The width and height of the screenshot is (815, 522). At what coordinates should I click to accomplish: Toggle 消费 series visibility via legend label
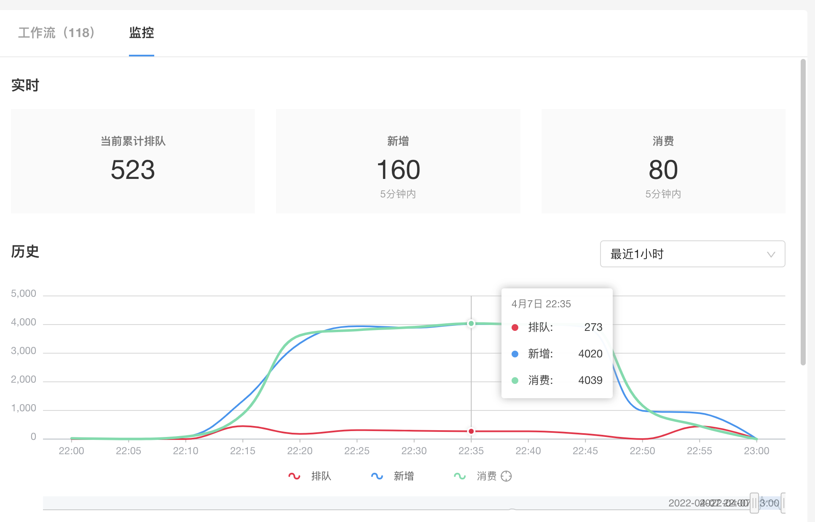click(486, 476)
